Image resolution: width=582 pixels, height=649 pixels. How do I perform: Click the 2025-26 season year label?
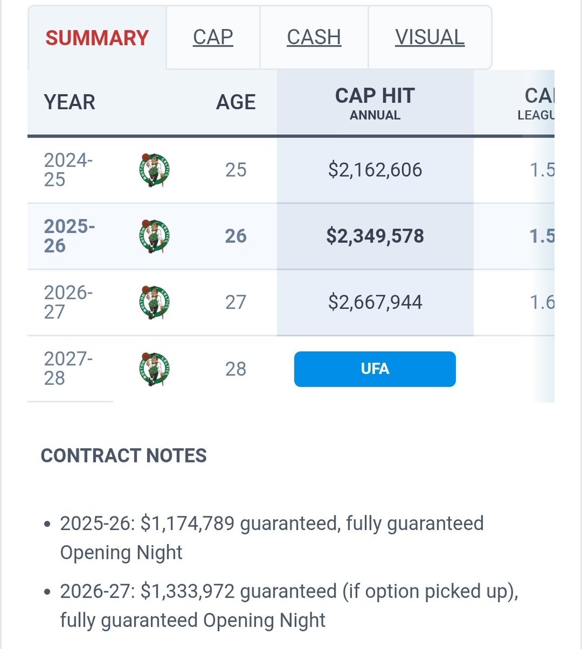(69, 236)
